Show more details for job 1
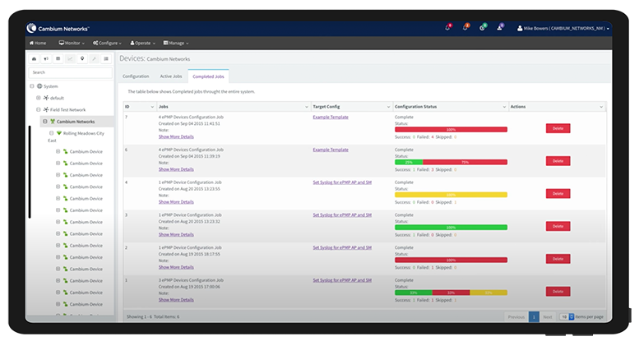The width and height of the screenshot is (639, 355). tap(176, 300)
